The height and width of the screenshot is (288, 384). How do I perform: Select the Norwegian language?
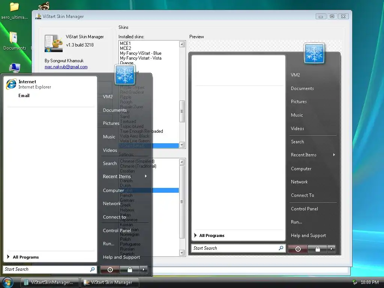point(129,234)
